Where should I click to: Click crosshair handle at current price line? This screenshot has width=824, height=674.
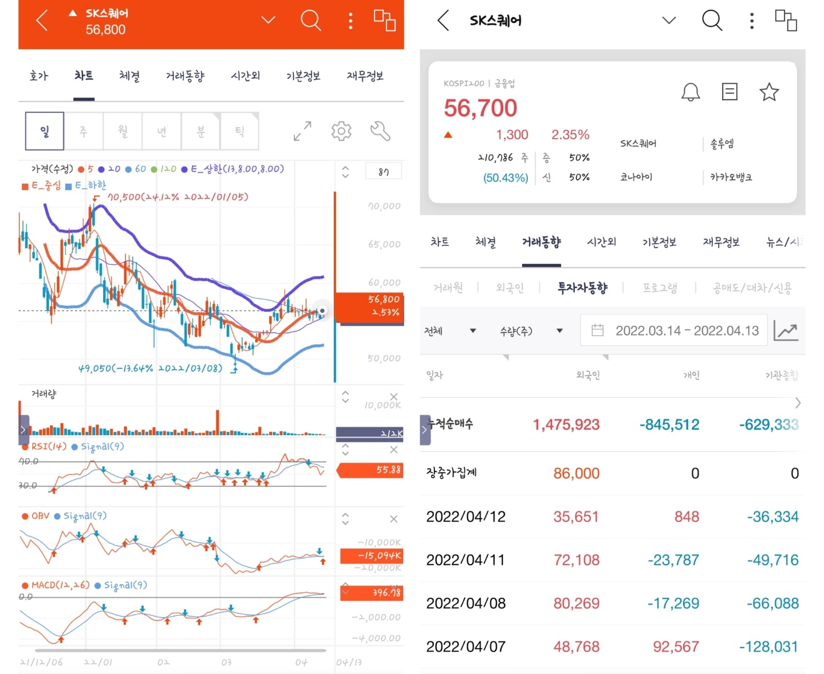coord(322,311)
